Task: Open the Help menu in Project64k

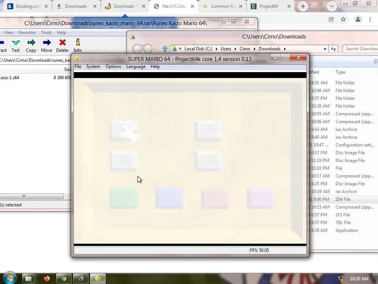Action: (x=155, y=67)
